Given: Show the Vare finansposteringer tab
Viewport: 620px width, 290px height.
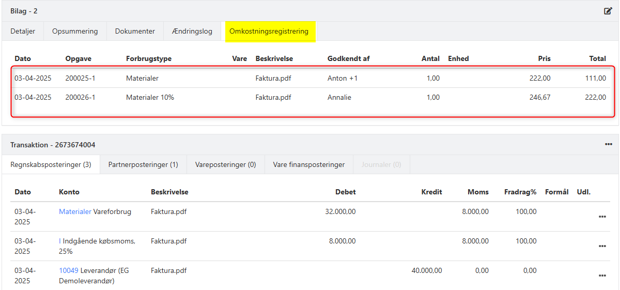Looking at the screenshot, I should pos(309,164).
